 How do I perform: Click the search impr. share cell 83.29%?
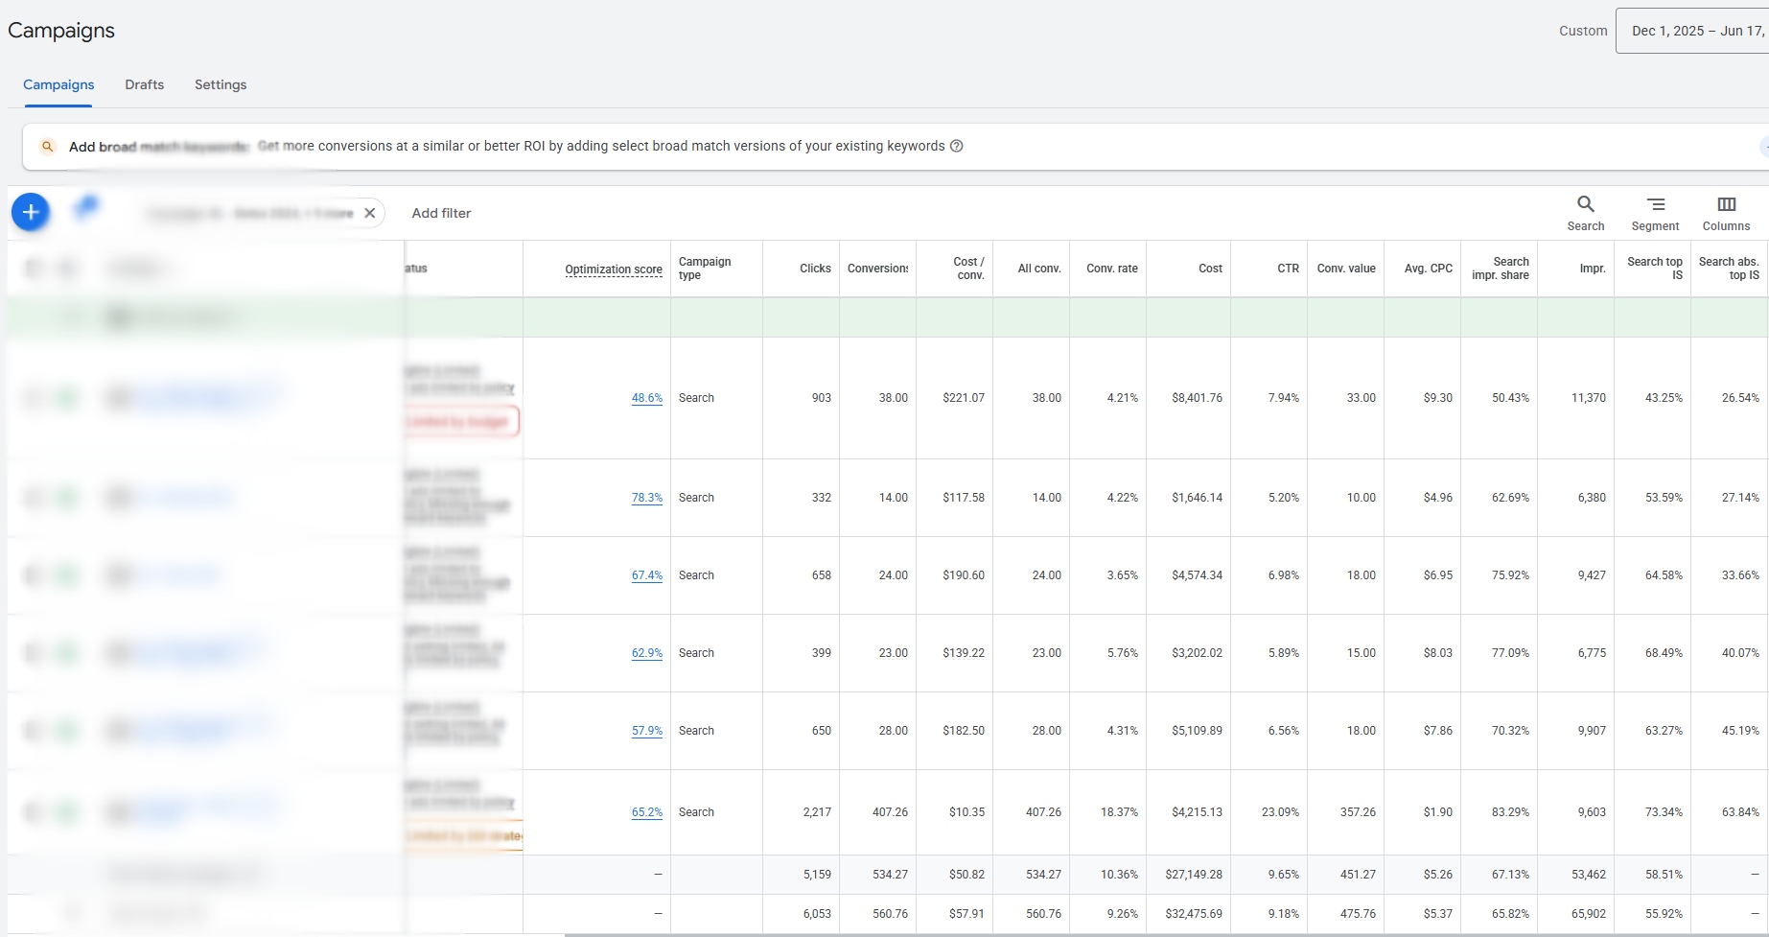point(1510,812)
